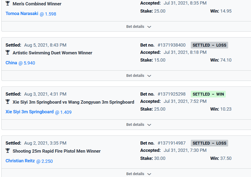This screenshot has height=177, width=251.
Task: Open Xie Siyi 3m Springboard @ 1.409 link
Action: 39,112
